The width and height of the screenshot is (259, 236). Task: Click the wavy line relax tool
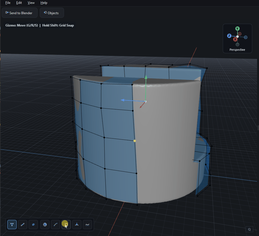pos(87,225)
